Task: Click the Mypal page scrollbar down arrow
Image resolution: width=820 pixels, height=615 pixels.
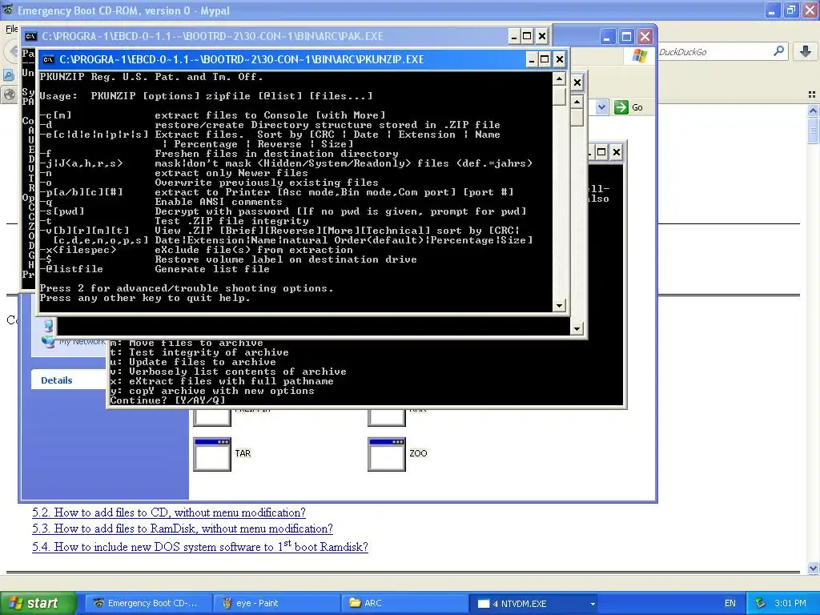Action: (x=813, y=568)
